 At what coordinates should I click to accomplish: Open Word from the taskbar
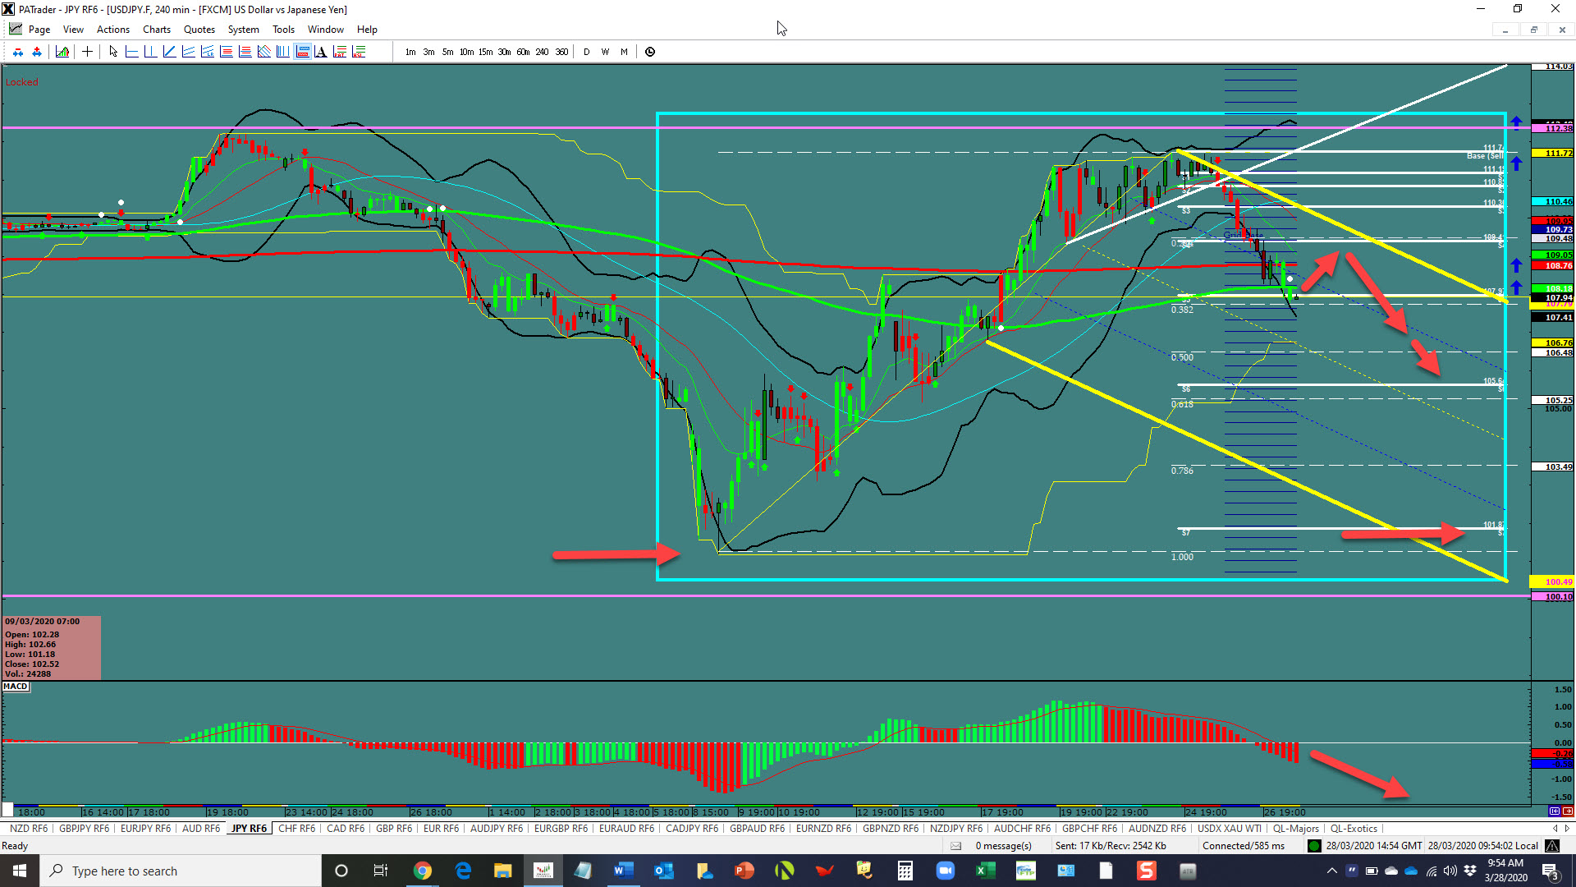[x=623, y=871]
